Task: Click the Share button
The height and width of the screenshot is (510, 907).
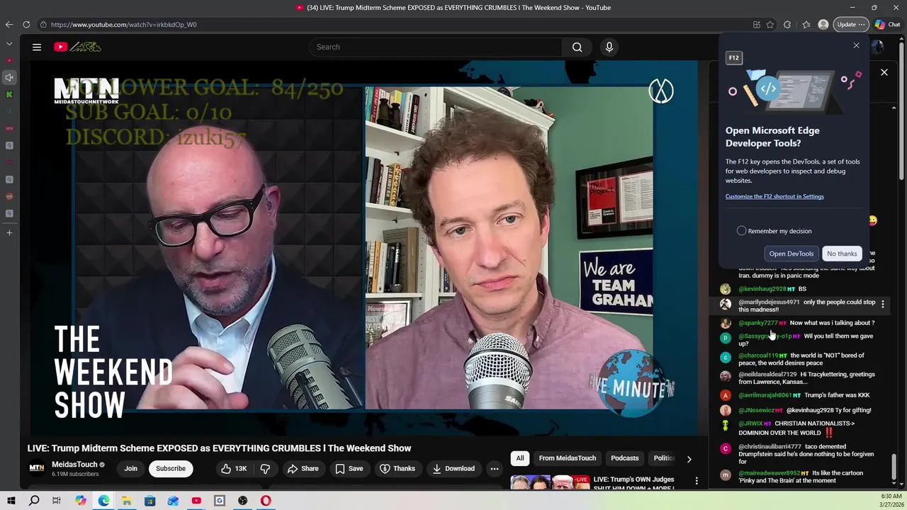Action: (303, 468)
